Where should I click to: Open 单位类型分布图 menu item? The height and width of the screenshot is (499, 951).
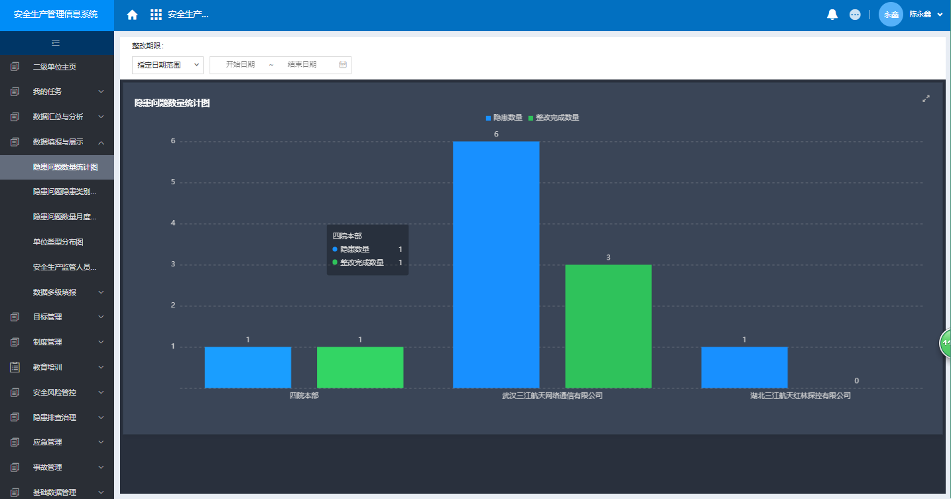coord(57,242)
